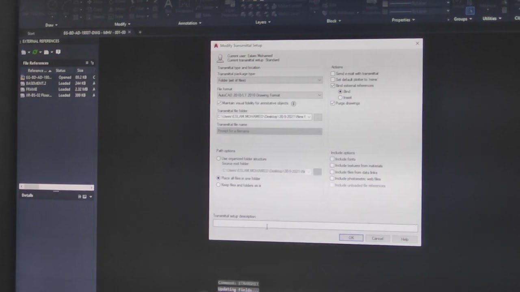Click the green Refresh icon in External References
The image size is (520, 292).
tap(35, 52)
